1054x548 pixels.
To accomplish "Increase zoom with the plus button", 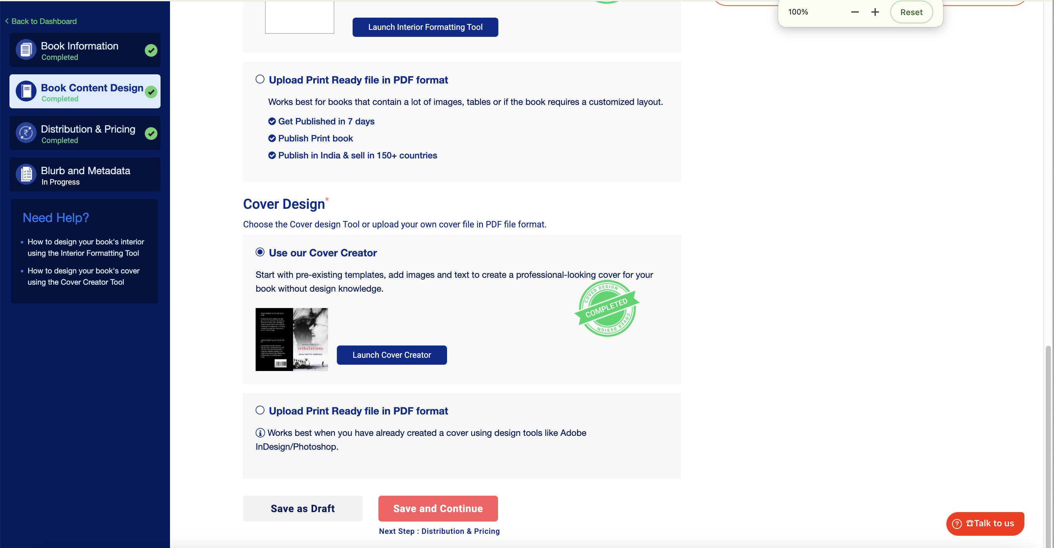I will click(875, 12).
